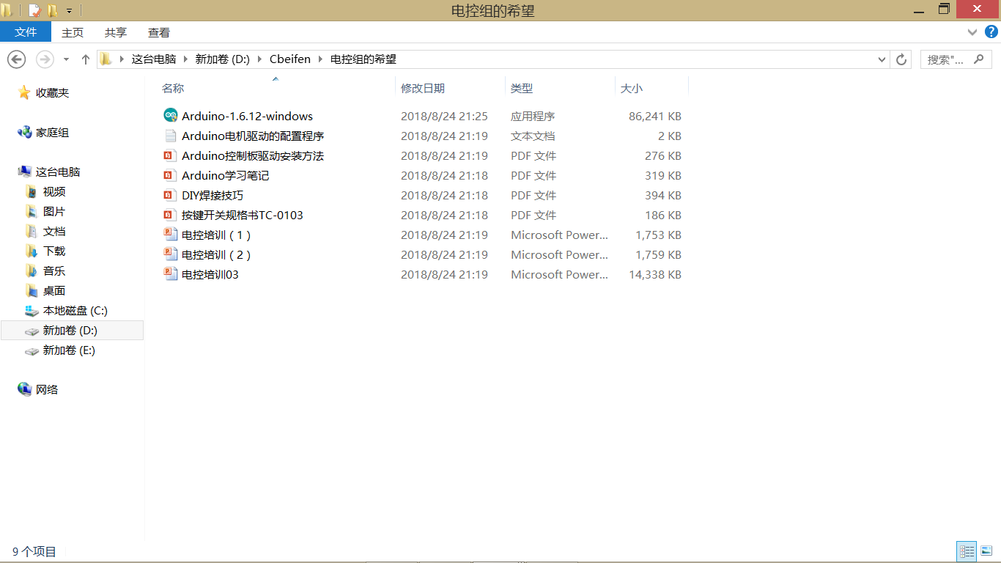The height and width of the screenshot is (563, 1001).
Task: Open the address bar history dropdown
Action: tap(882, 59)
